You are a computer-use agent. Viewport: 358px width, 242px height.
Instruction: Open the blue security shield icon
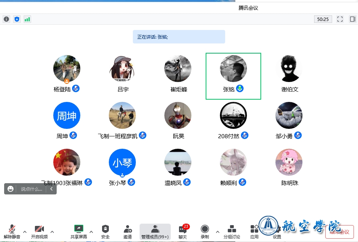point(17,19)
